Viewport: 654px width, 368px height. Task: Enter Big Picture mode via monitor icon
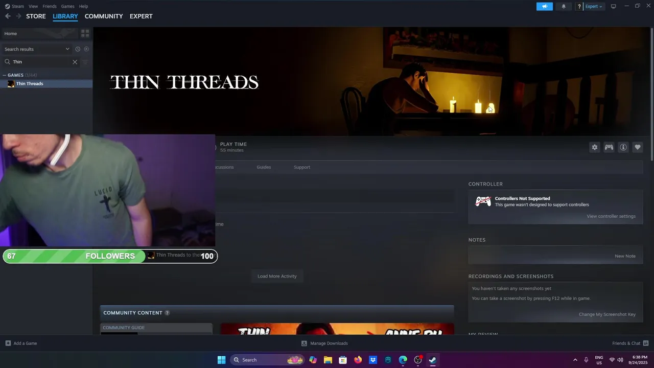pyautogui.click(x=613, y=6)
